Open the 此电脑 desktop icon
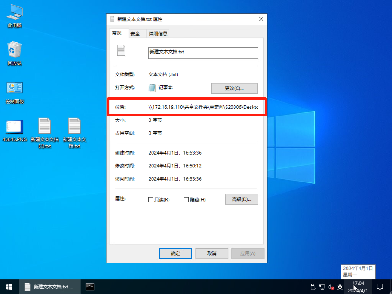This screenshot has height=294, width=392. 14,16
